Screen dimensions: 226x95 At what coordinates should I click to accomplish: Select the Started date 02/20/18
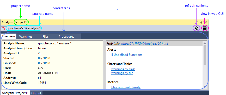[x=44, y=58]
